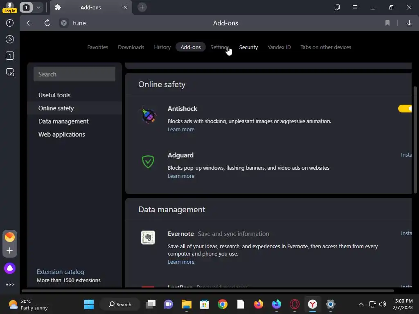Click the Adguard shield icon
Viewport: 419px width, 314px height.
coord(148,162)
